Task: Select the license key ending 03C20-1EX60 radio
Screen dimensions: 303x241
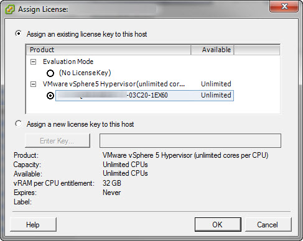Action: (x=50, y=96)
